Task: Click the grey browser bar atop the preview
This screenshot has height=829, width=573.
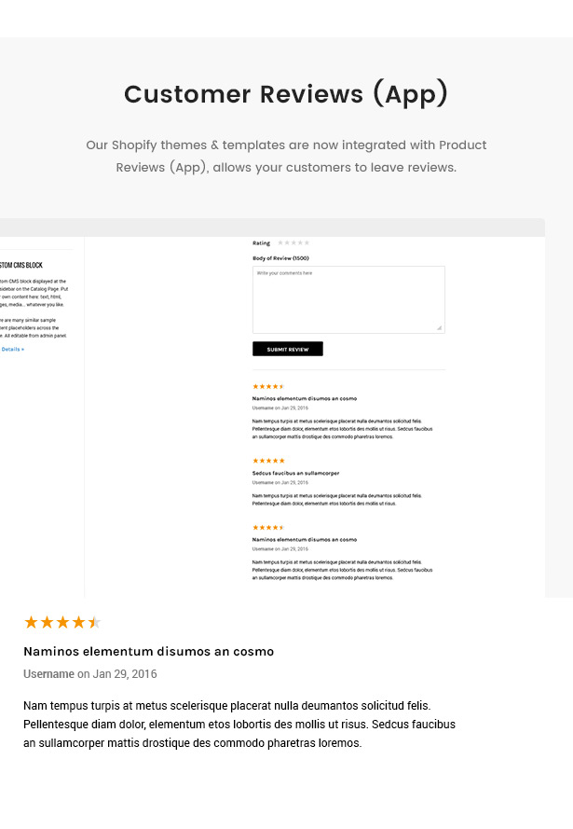Action: pos(272,228)
